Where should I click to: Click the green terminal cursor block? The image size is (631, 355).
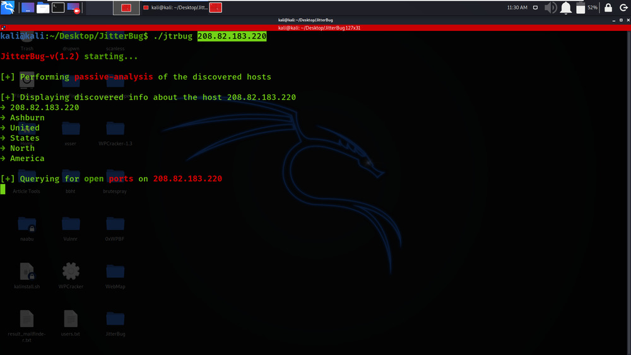pyautogui.click(x=3, y=190)
